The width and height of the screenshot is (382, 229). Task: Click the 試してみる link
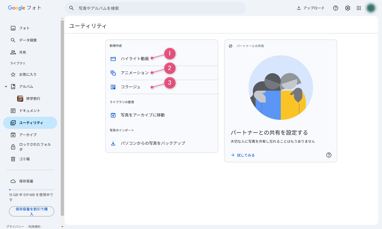pos(245,155)
